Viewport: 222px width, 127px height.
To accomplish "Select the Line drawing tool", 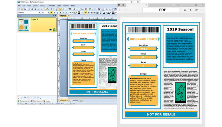I will [78, 9].
